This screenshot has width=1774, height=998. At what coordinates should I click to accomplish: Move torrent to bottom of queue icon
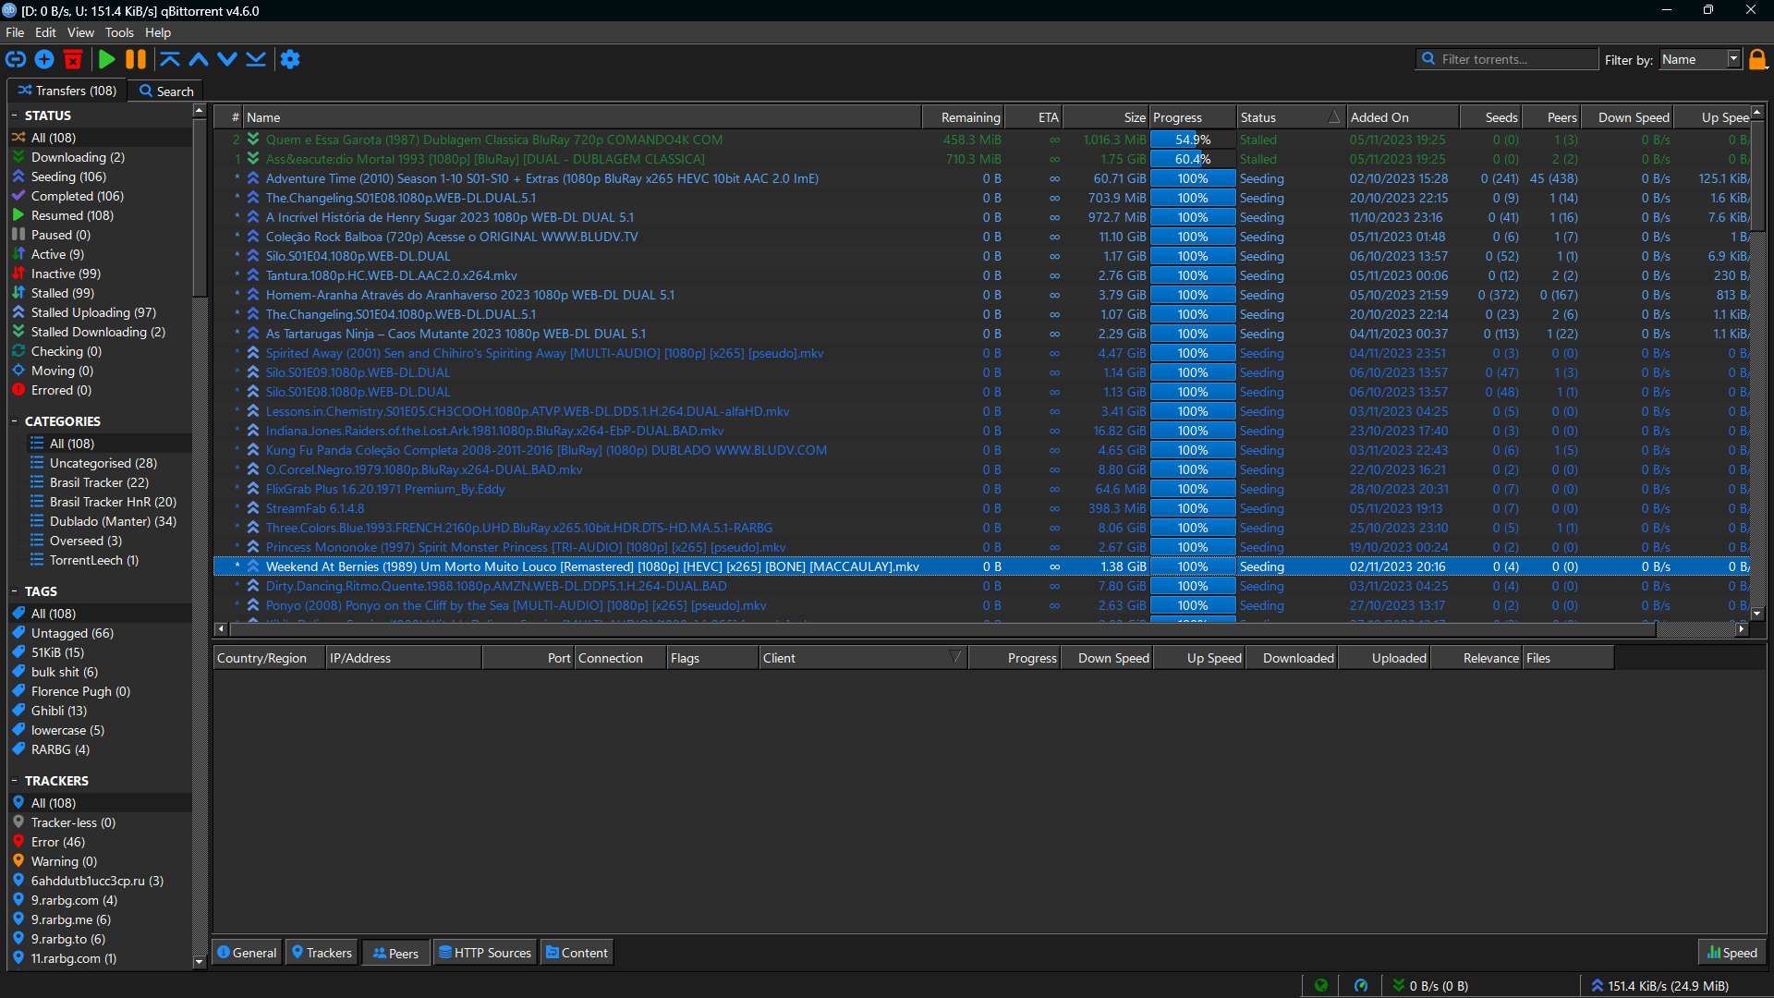(x=256, y=59)
